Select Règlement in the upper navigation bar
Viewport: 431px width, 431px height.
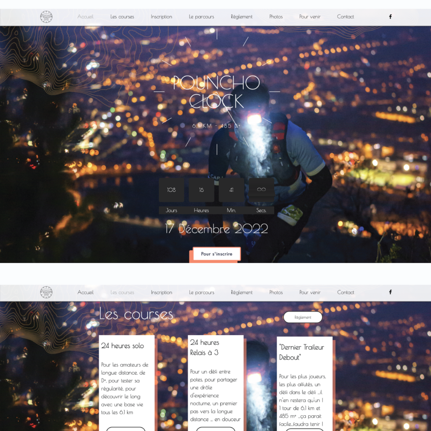click(242, 17)
